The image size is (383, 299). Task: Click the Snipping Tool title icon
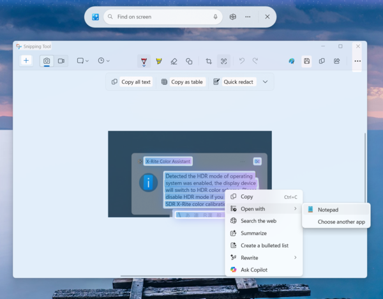point(19,47)
